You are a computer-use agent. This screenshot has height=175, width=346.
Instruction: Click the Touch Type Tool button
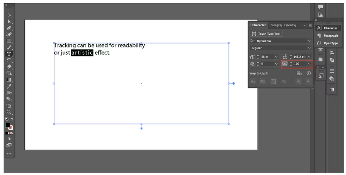click(x=266, y=33)
